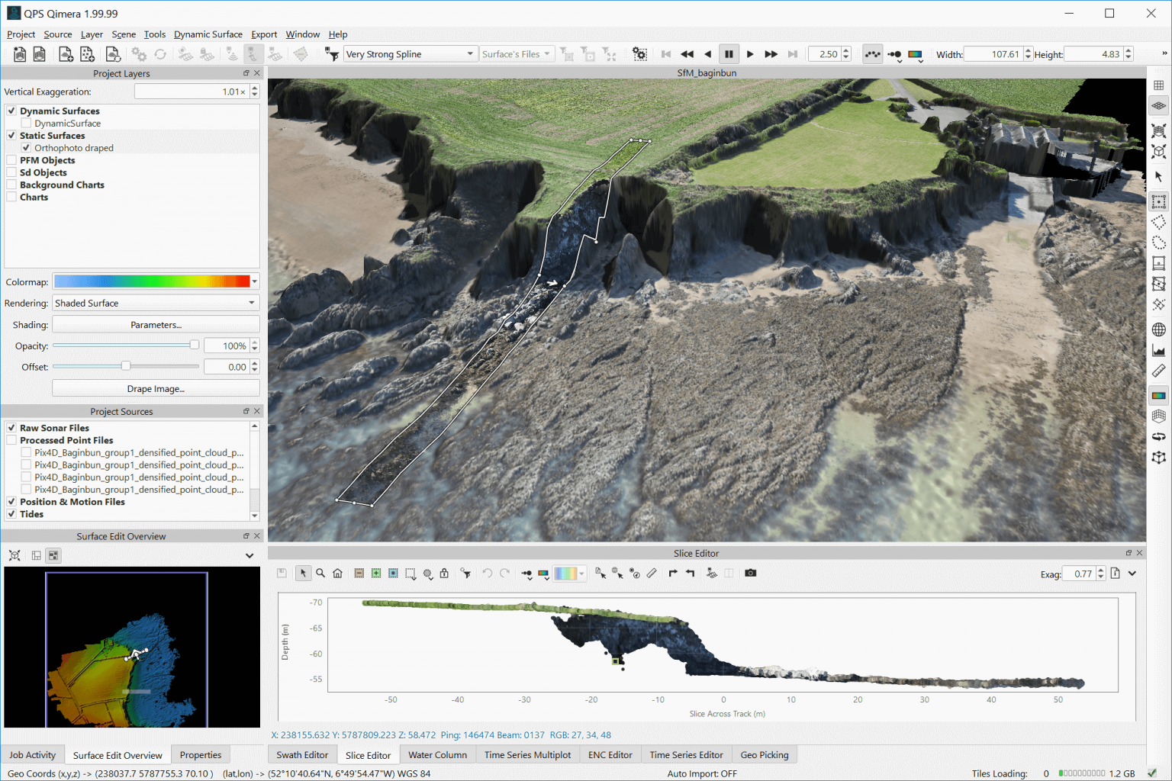
Task: Click the home view icon in Slice Editor
Action: 337,574
